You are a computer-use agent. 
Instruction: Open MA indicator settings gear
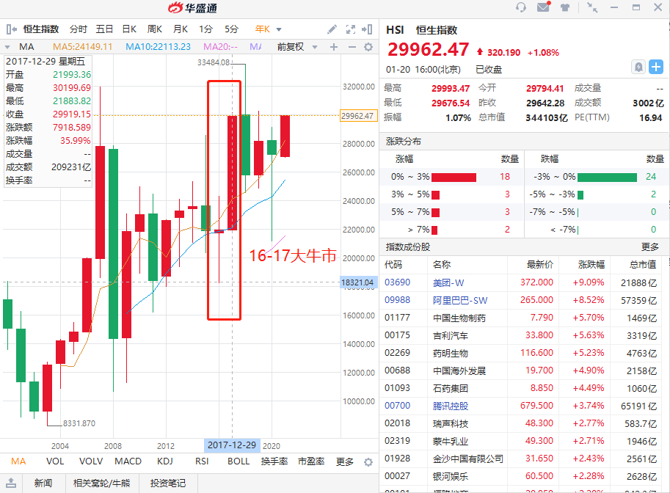coord(368,46)
